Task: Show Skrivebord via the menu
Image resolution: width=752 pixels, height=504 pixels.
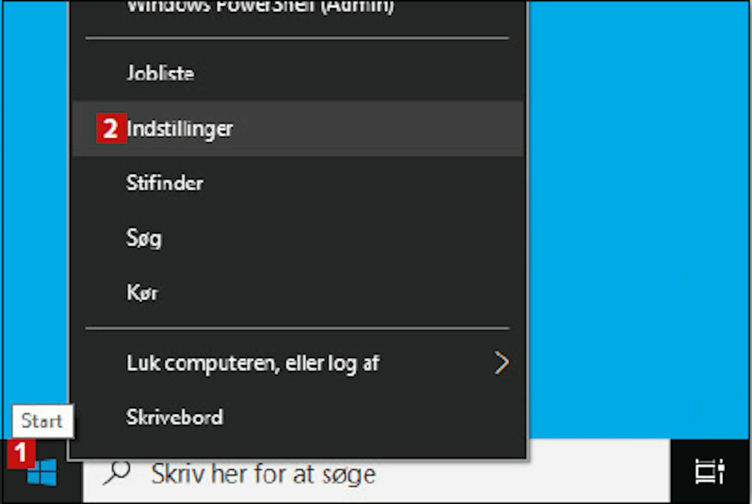Action: [x=298, y=417]
